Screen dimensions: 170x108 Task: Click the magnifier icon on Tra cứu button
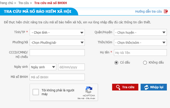point(118,87)
